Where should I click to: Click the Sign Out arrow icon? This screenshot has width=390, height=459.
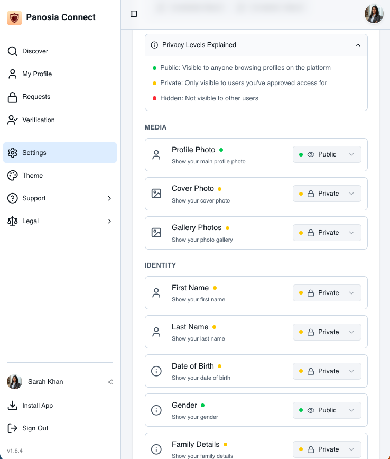13,428
